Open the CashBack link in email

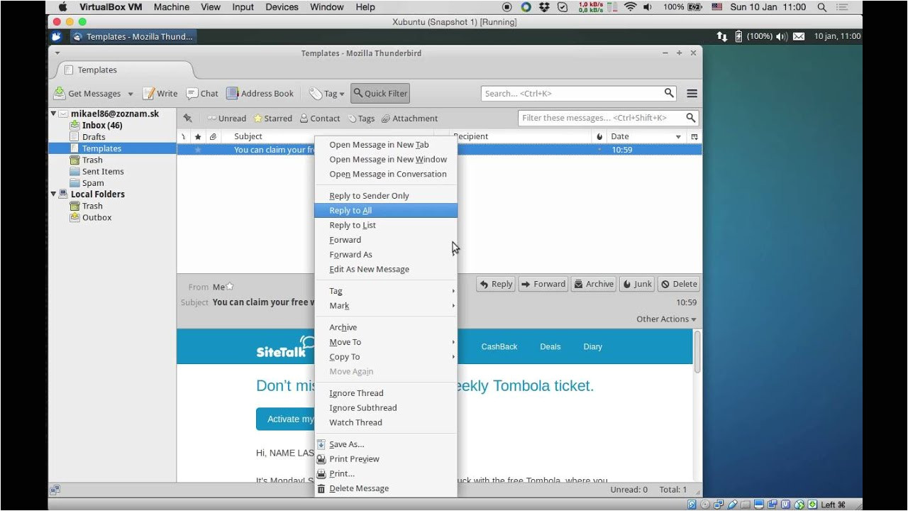(x=499, y=347)
